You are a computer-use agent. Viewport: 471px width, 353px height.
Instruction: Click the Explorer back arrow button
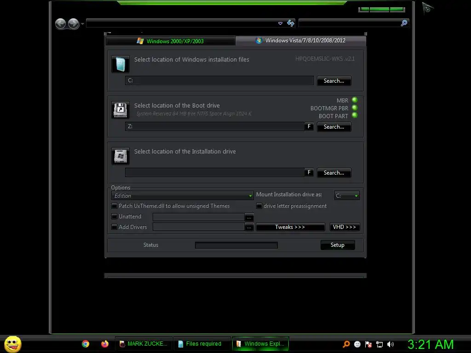click(x=60, y=23)
